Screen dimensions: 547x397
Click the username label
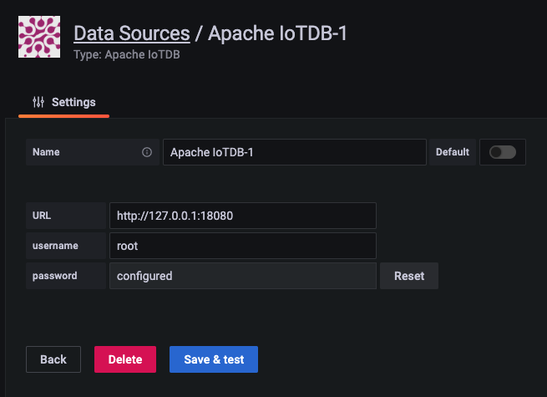coord(55,246)
